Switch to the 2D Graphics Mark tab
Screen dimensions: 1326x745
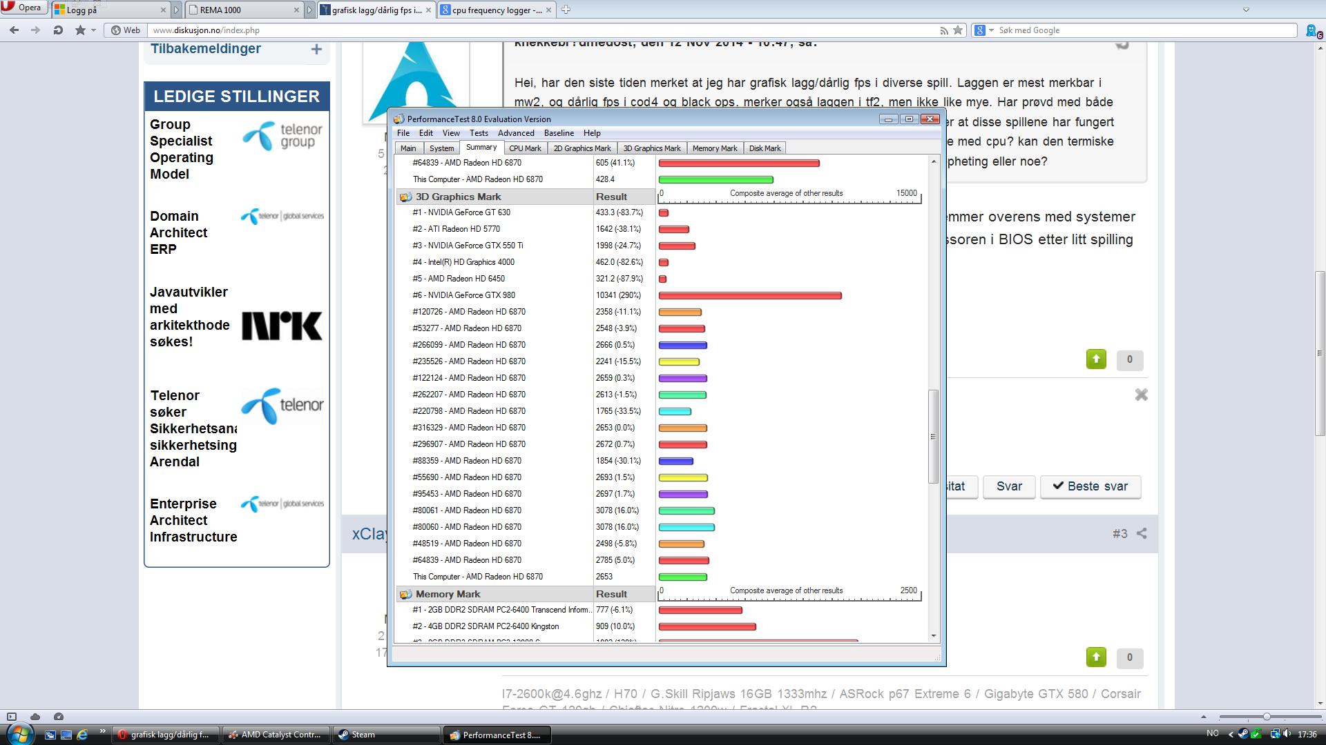point(582,148)
